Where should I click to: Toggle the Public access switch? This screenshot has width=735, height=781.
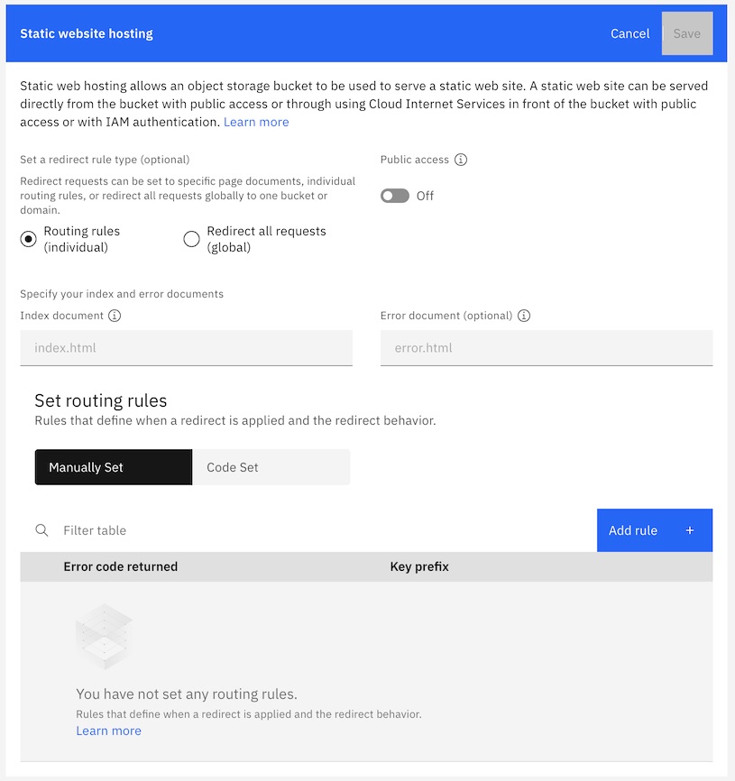pos(395,196)
